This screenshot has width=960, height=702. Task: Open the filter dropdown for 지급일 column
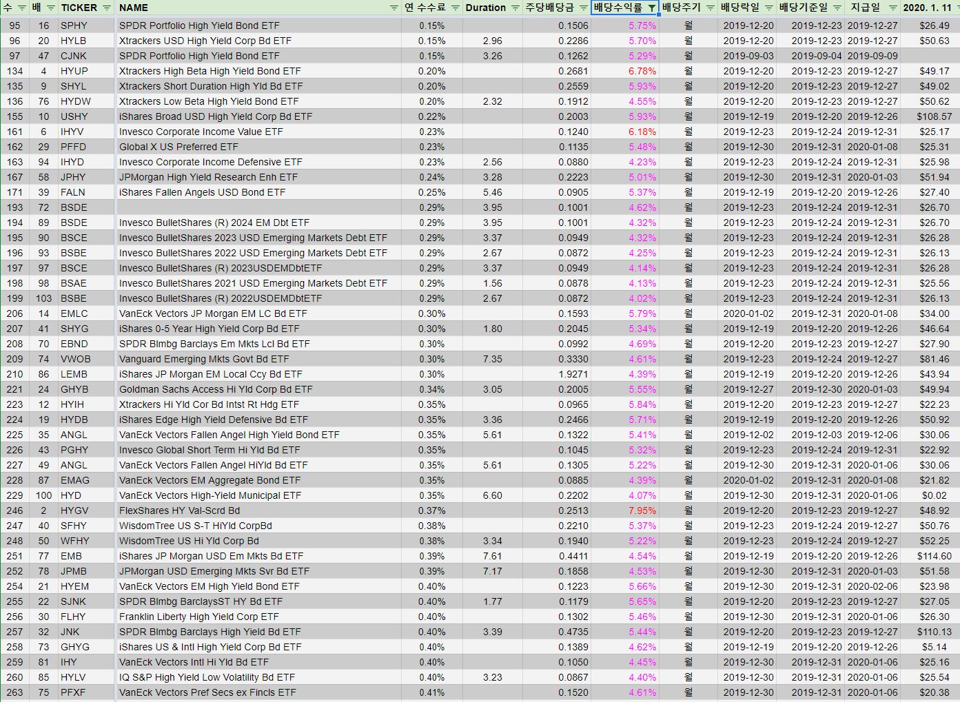(x=892, y=8)
